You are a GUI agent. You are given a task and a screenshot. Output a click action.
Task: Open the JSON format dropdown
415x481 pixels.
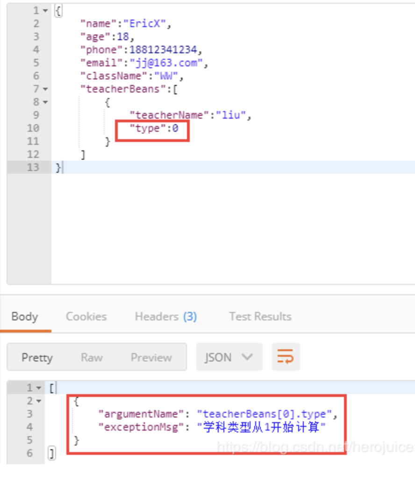(x=229, y=357)
